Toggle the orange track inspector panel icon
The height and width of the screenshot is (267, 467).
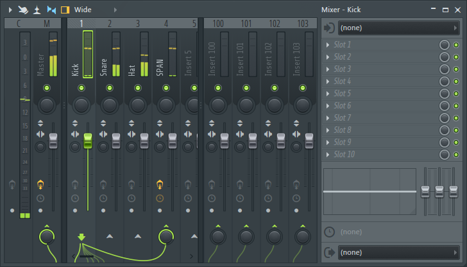click(x=65, y=10)
